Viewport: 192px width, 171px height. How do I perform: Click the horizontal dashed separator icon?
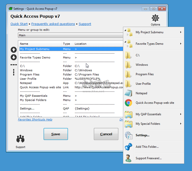click(14, 65)
